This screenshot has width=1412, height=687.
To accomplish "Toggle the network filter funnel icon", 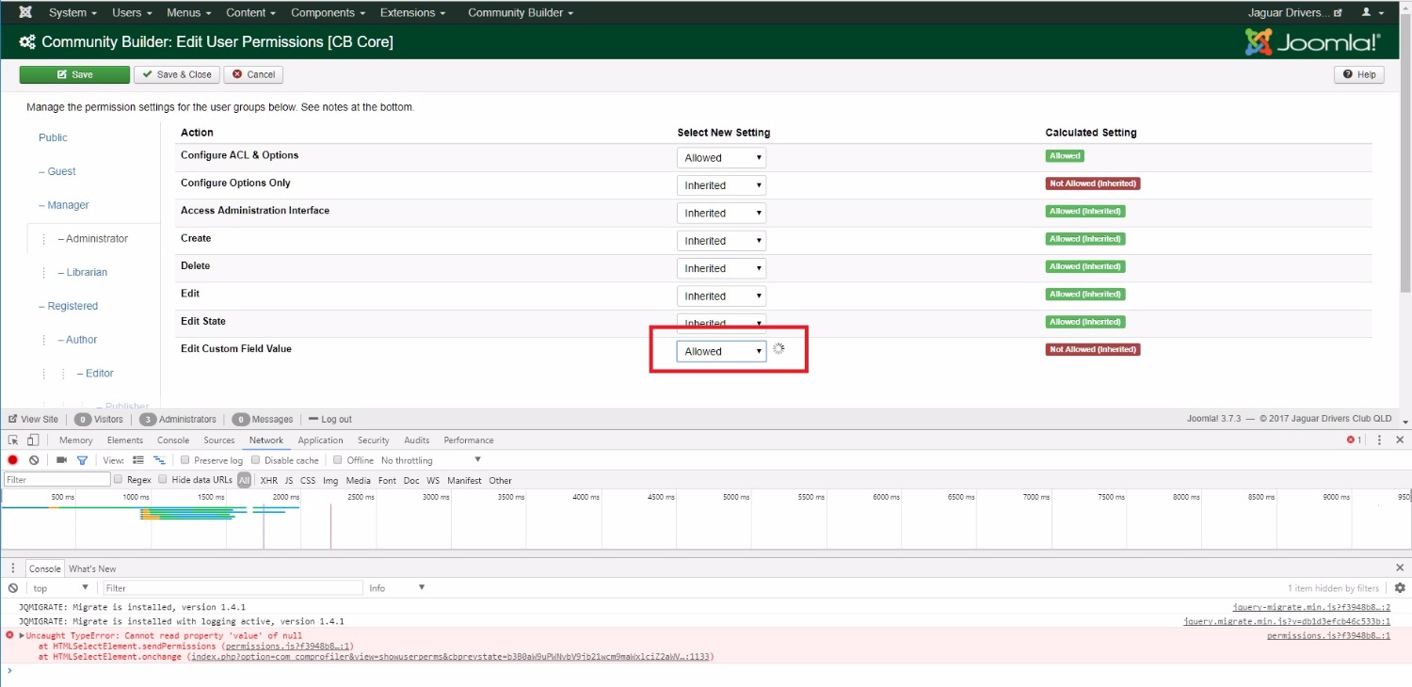I will point(82,460).
